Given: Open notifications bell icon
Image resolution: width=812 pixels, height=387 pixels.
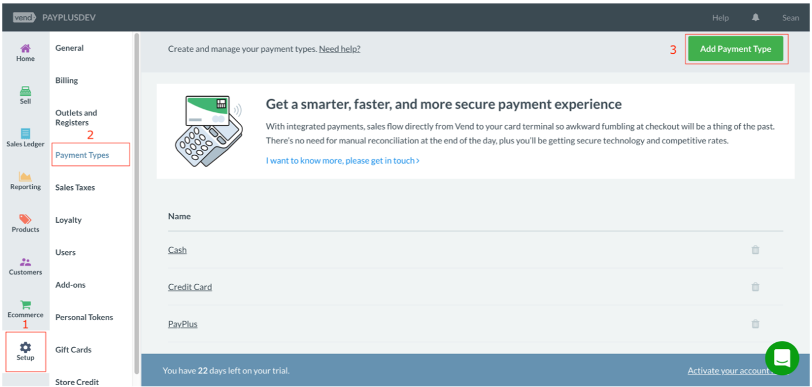Looking at the screenshot, I should click(x=755, y=18).
